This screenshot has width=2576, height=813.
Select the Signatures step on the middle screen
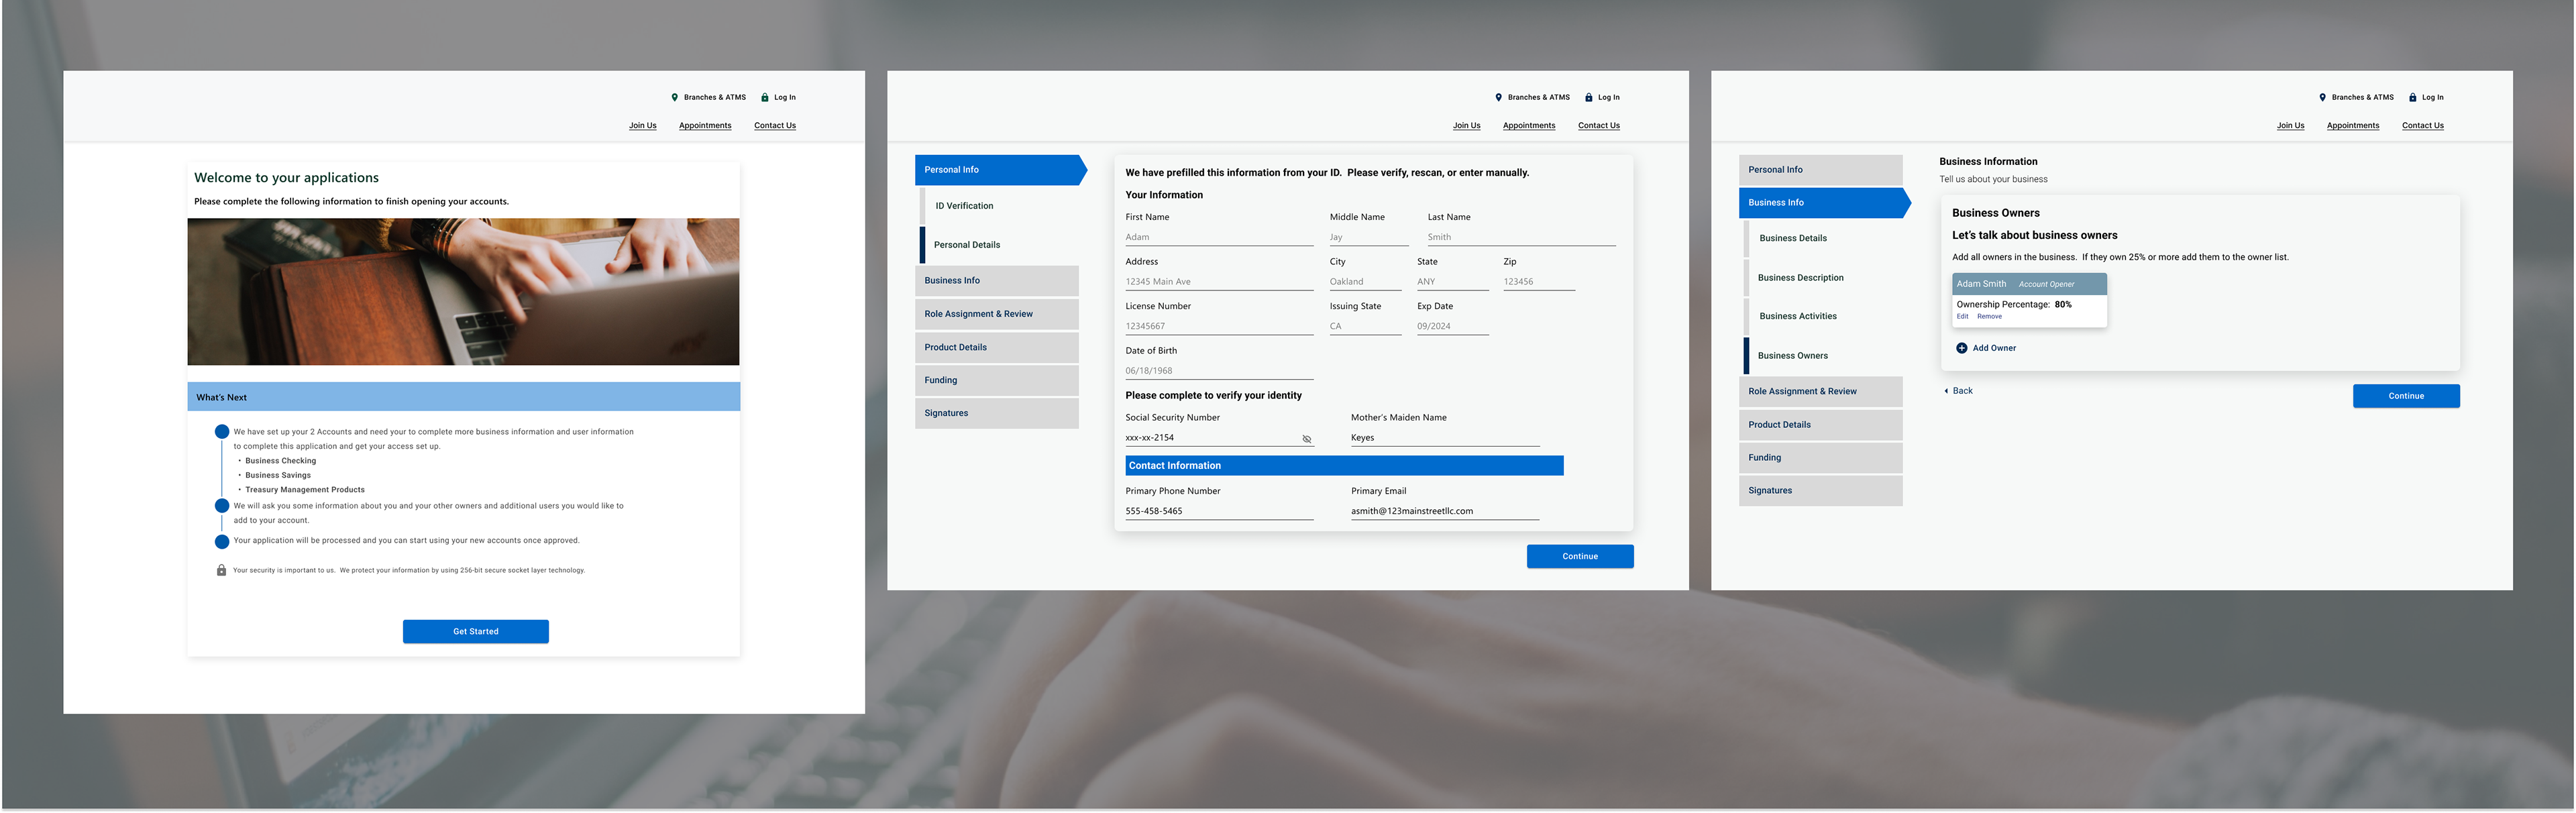pos(997,413)
